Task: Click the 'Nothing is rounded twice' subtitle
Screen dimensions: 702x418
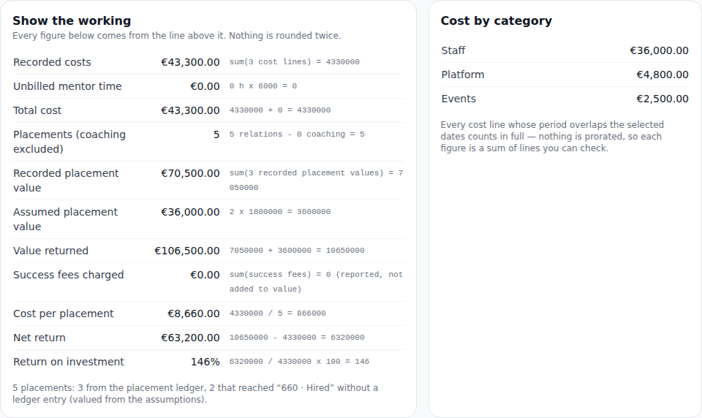Action: (x=176, y=36)
